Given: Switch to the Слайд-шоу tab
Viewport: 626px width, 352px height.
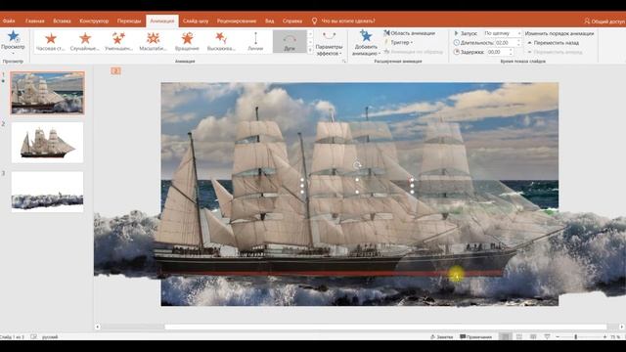Looking at the screenshot, I should coord(196,21).
